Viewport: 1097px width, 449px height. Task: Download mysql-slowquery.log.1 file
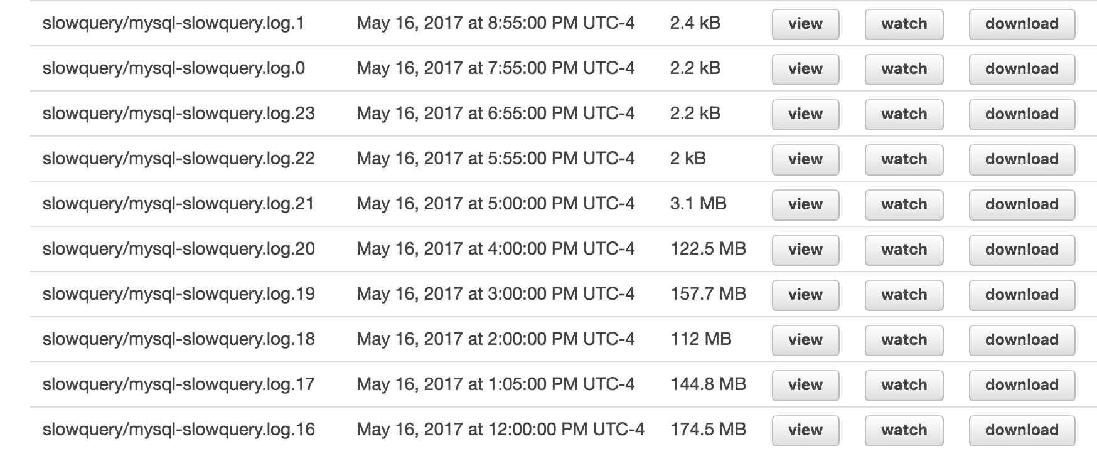pyautogui.click(x=1022, y=24)
